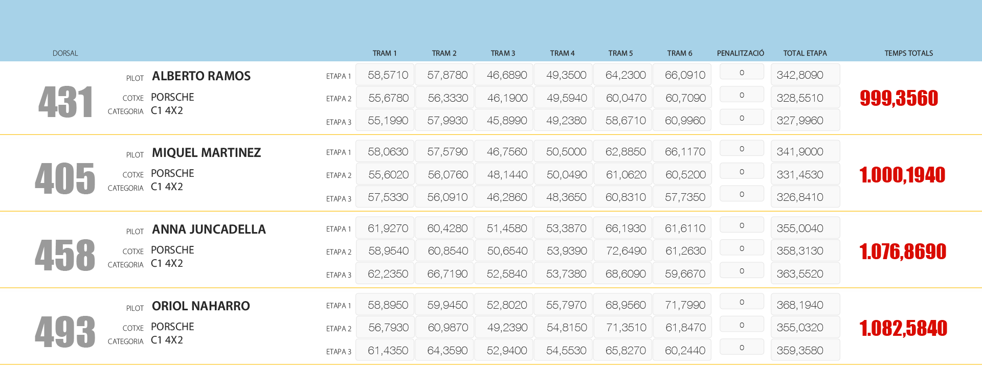Select dorsal number 431
Screen dimensions: 982x367
coord(65,102)
